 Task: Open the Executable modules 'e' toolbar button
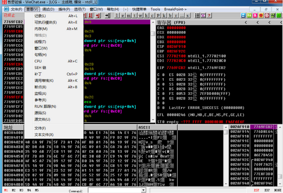coord(123,15)
